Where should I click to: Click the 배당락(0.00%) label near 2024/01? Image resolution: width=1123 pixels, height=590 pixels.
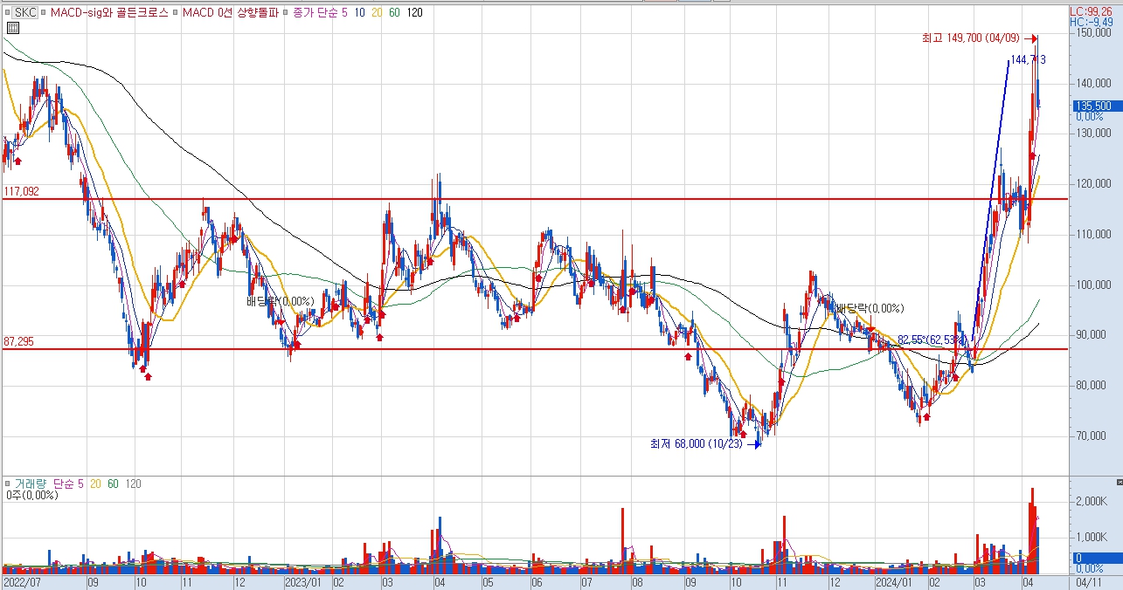click(870, 308)
